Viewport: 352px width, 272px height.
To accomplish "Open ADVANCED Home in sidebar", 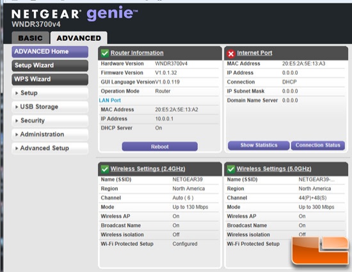I will [x=50, y=52].
